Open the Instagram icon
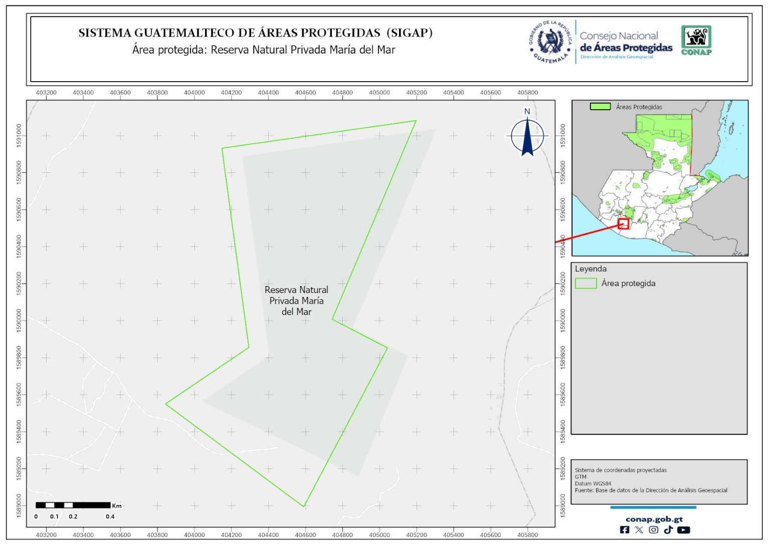Viewport: 770px width, 544px height. tap(654, 530)
